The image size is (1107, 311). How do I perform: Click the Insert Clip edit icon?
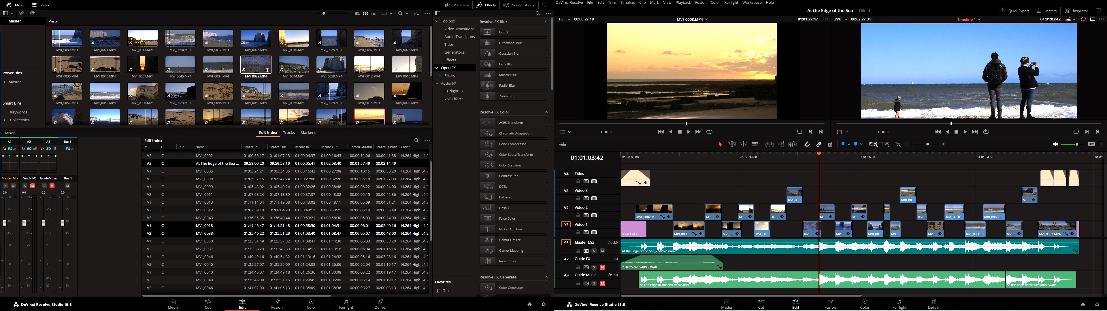point(769,144)
